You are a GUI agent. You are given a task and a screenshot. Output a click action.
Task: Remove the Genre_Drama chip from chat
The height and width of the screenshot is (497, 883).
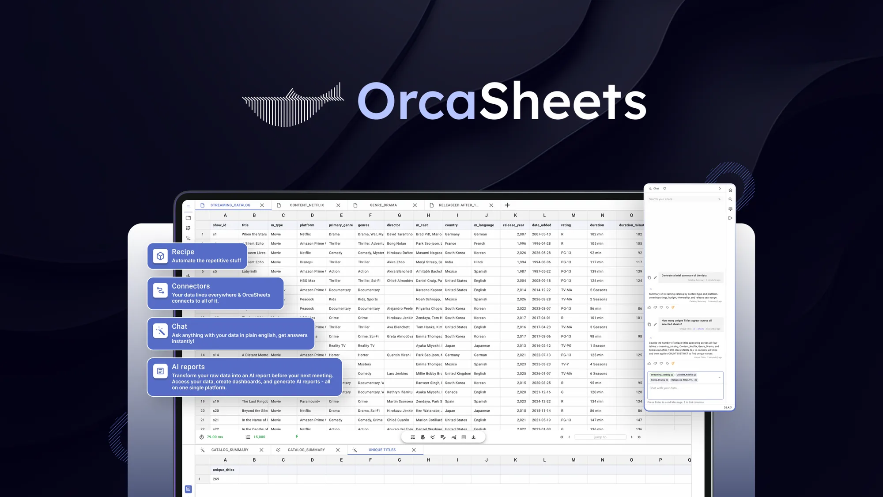point(667,380)
